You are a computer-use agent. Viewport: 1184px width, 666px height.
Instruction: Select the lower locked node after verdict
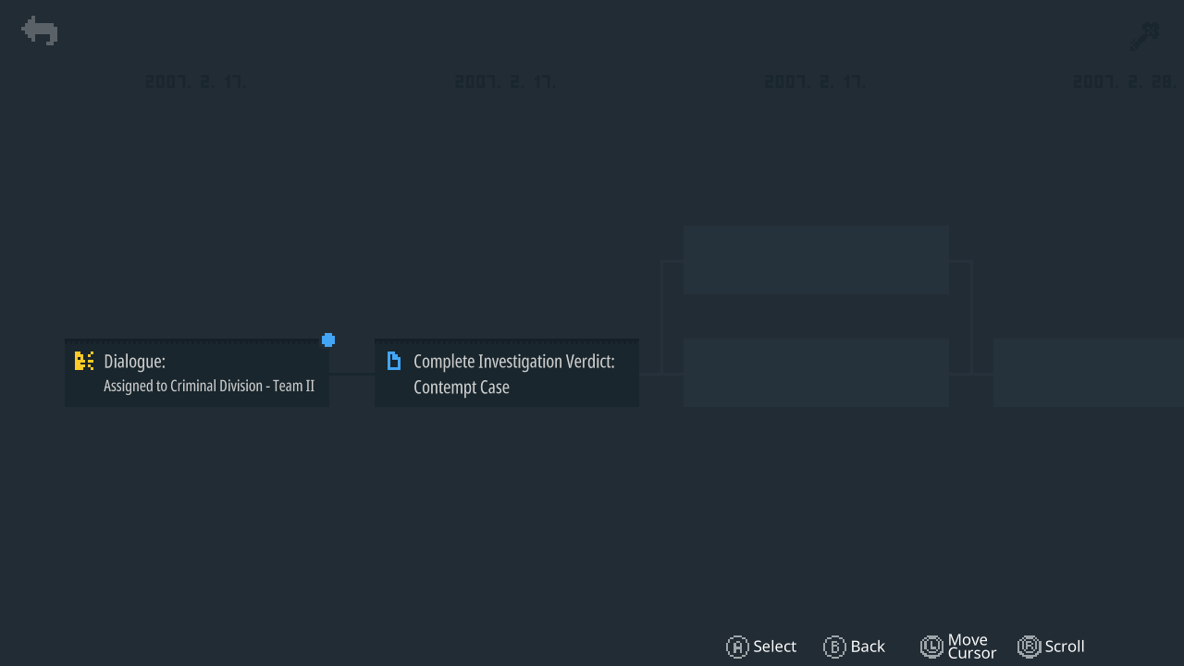pos(816,373)
